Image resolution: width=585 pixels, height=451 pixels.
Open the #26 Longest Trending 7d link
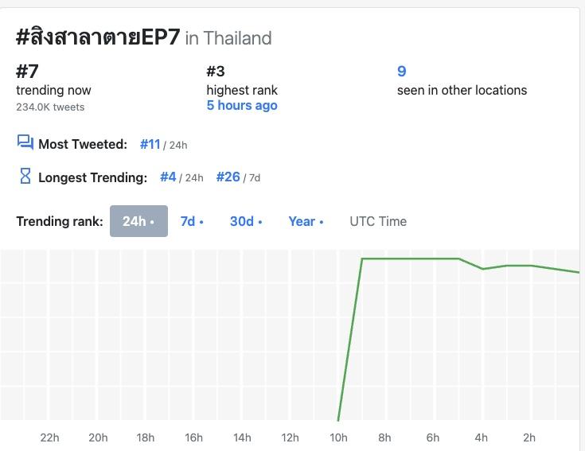pos(228,177)
